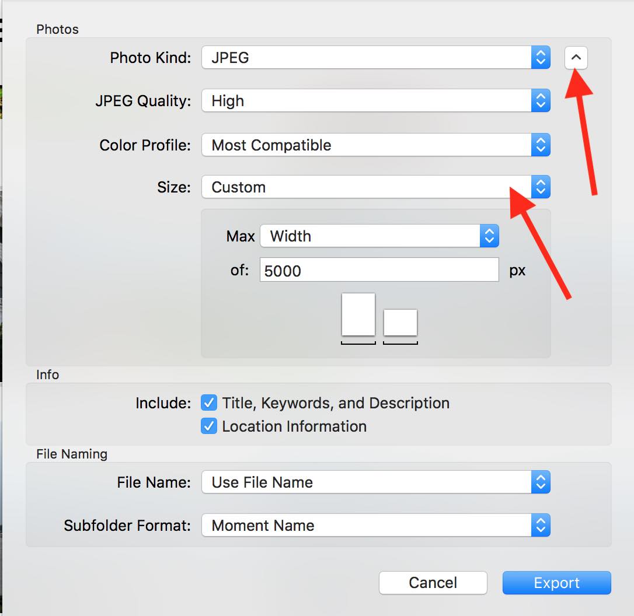Click the pixel value field showing 5000

pyautogui.click(x=379, y=270)
